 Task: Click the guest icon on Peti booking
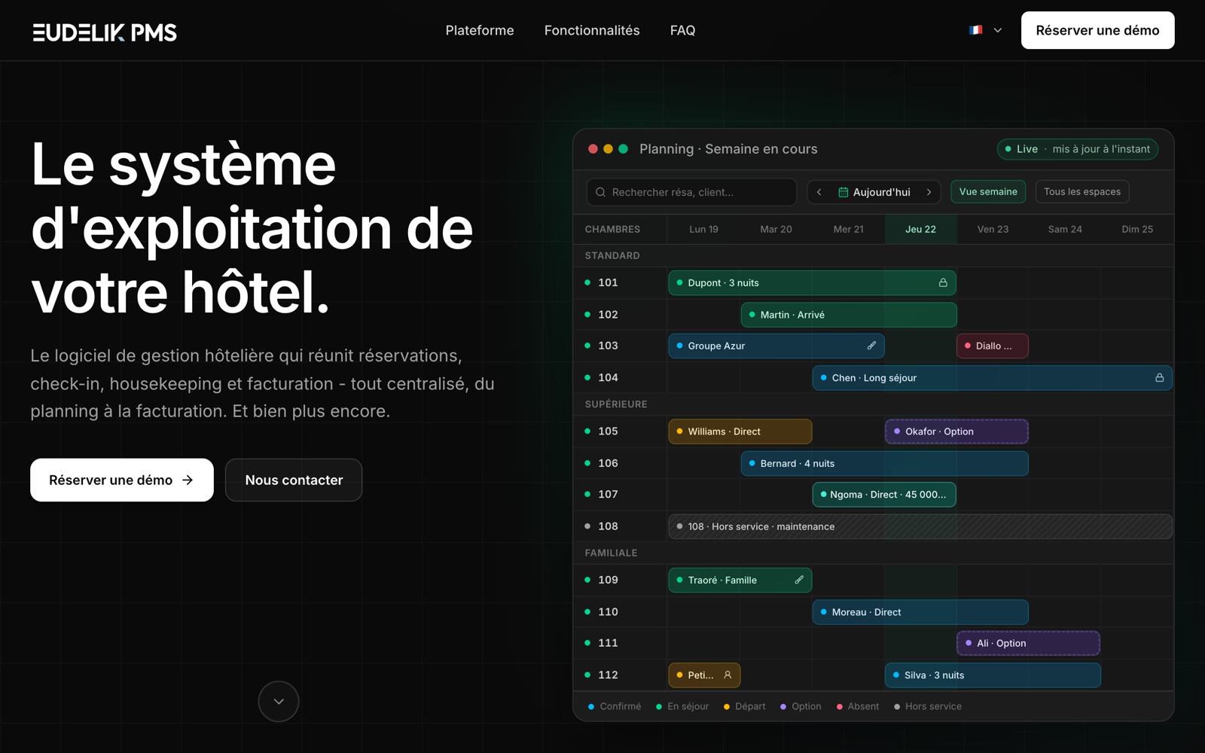tap(728, 675)
